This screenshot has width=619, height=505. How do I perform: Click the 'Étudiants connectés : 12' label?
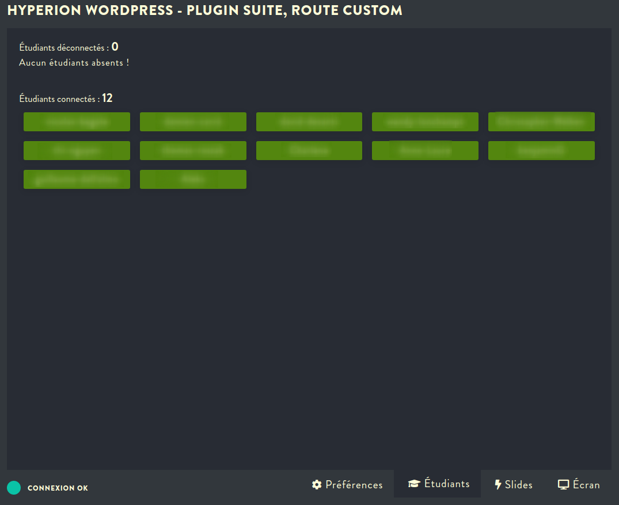click(x=66, y=98)
